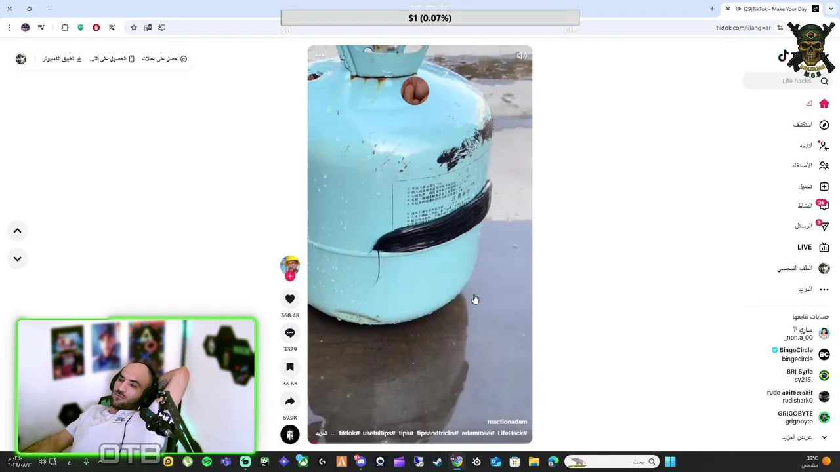This screenshot has height=472, width=840.
Task: Open Spotify from the taskbar
Action: (207, 462)
